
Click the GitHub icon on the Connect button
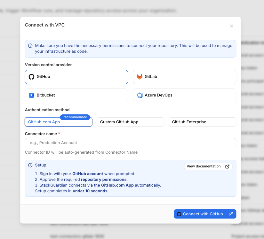[179, 214]
